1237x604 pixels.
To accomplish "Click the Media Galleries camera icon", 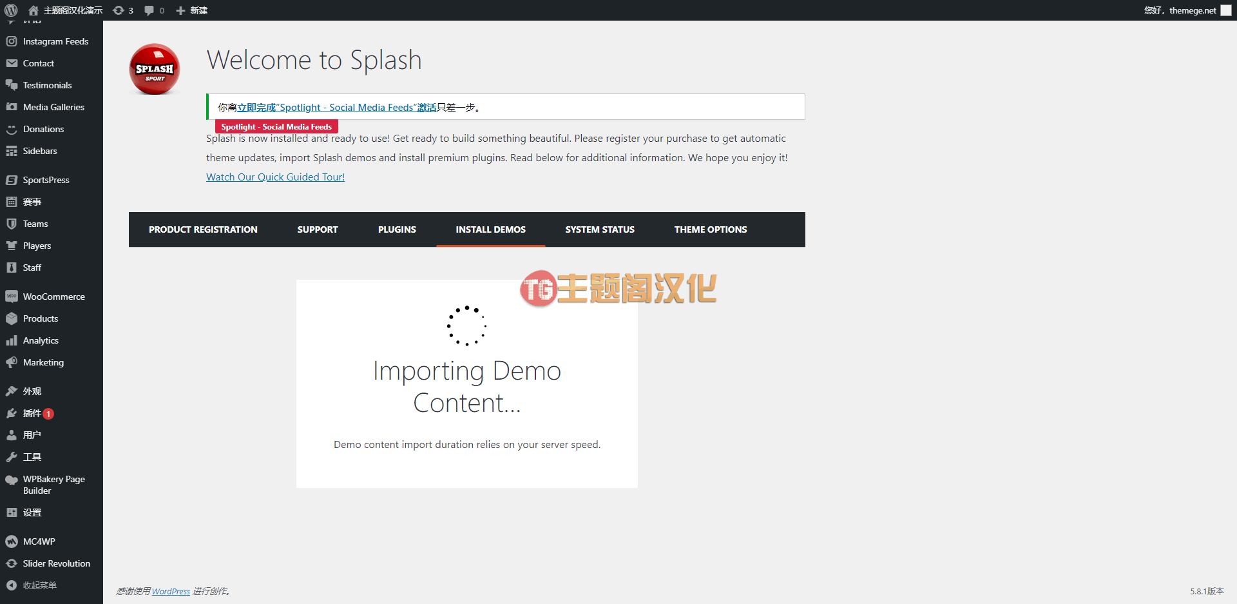I will 12,107.
